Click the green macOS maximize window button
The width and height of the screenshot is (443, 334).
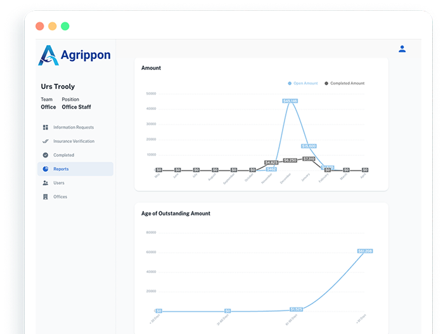pyautogui.click(x=65, y=26)
